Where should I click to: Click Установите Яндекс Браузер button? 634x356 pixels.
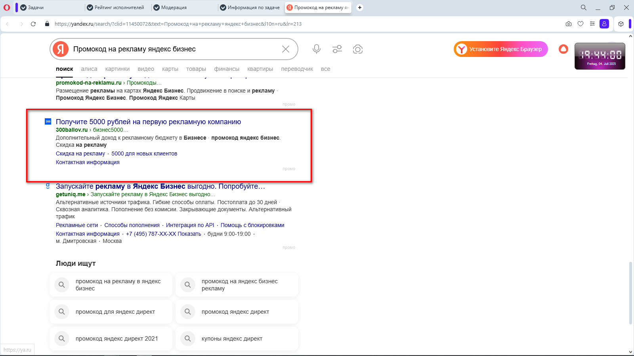(x=501, y=49)
